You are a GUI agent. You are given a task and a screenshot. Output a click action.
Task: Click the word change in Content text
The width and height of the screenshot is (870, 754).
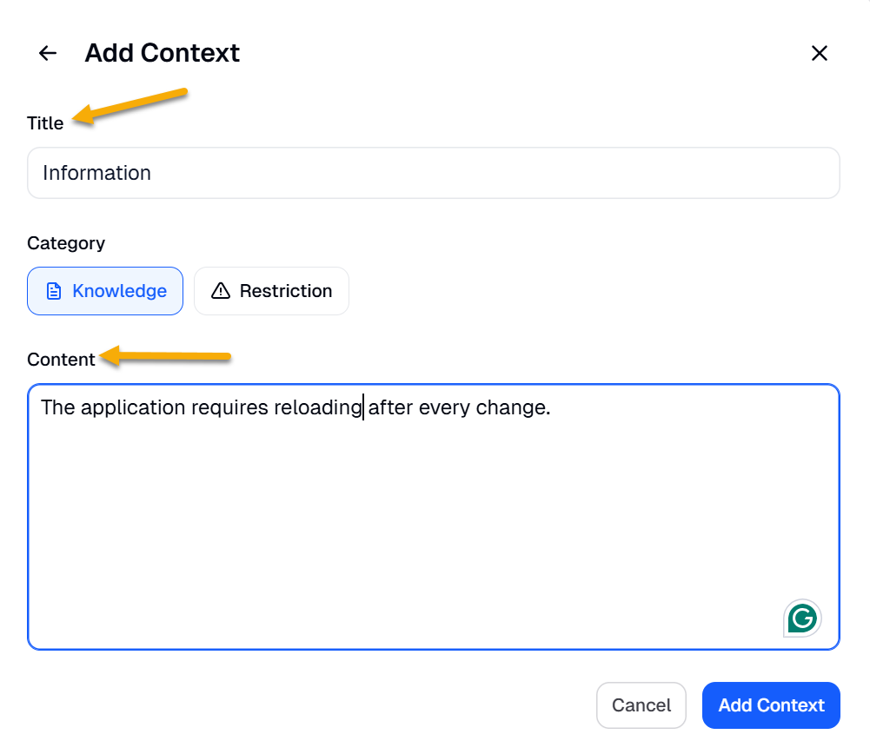[513, 407]
